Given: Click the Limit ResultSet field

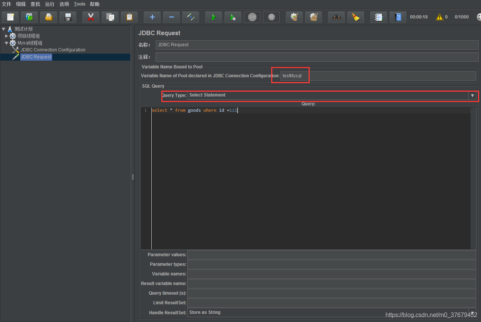Looking at the screenshot, I should pyautogui.click(x=332, y=303).
